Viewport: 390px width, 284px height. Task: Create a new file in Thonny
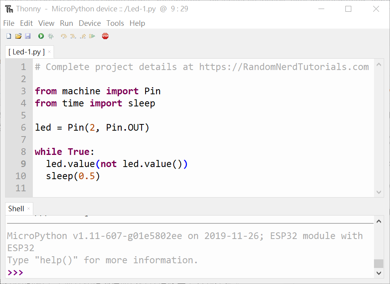(9, 36)
